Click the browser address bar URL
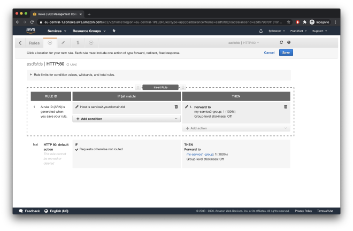Screen dimensions: 353x231 click(163, 22)
